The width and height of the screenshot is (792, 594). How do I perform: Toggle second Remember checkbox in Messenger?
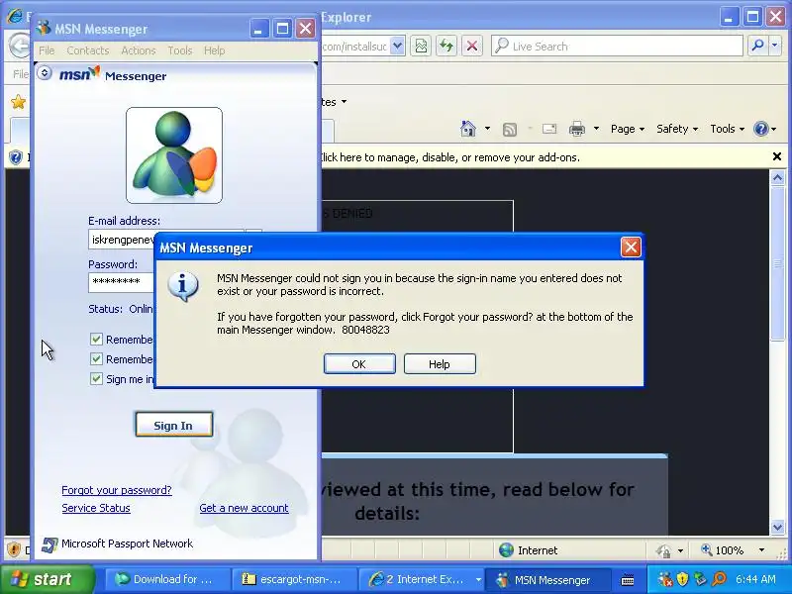pos(96,359)
